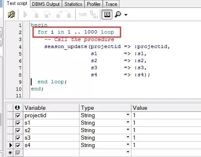Click line number 9 in the gutter

[x=20, y=82]
